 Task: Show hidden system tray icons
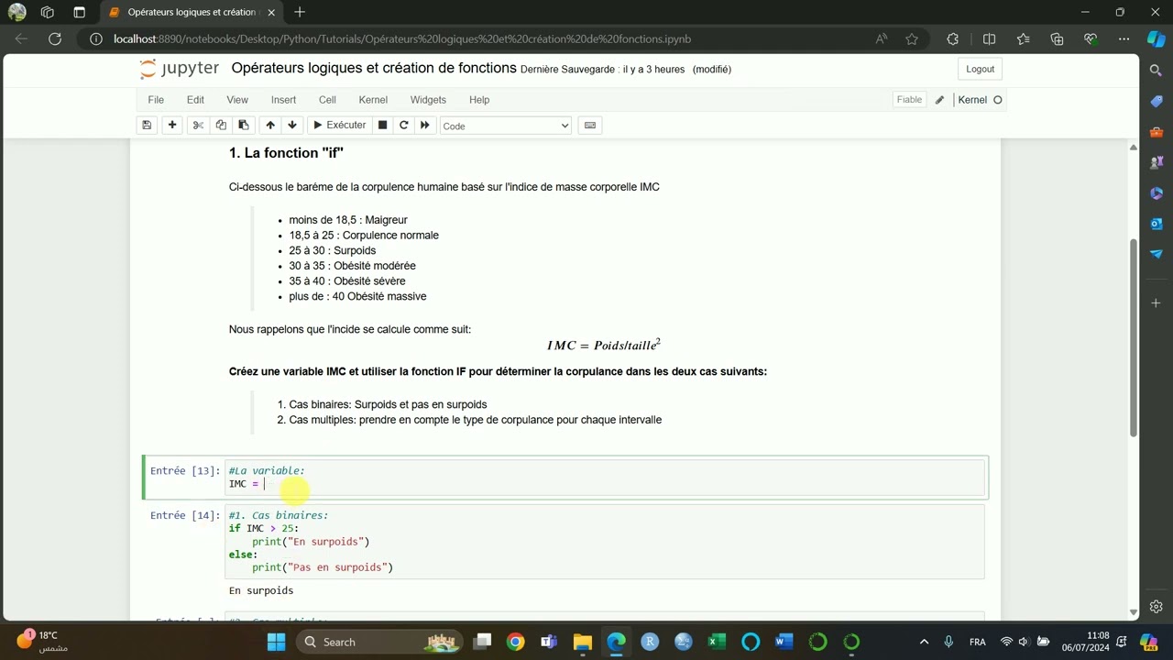coord(924,642)
